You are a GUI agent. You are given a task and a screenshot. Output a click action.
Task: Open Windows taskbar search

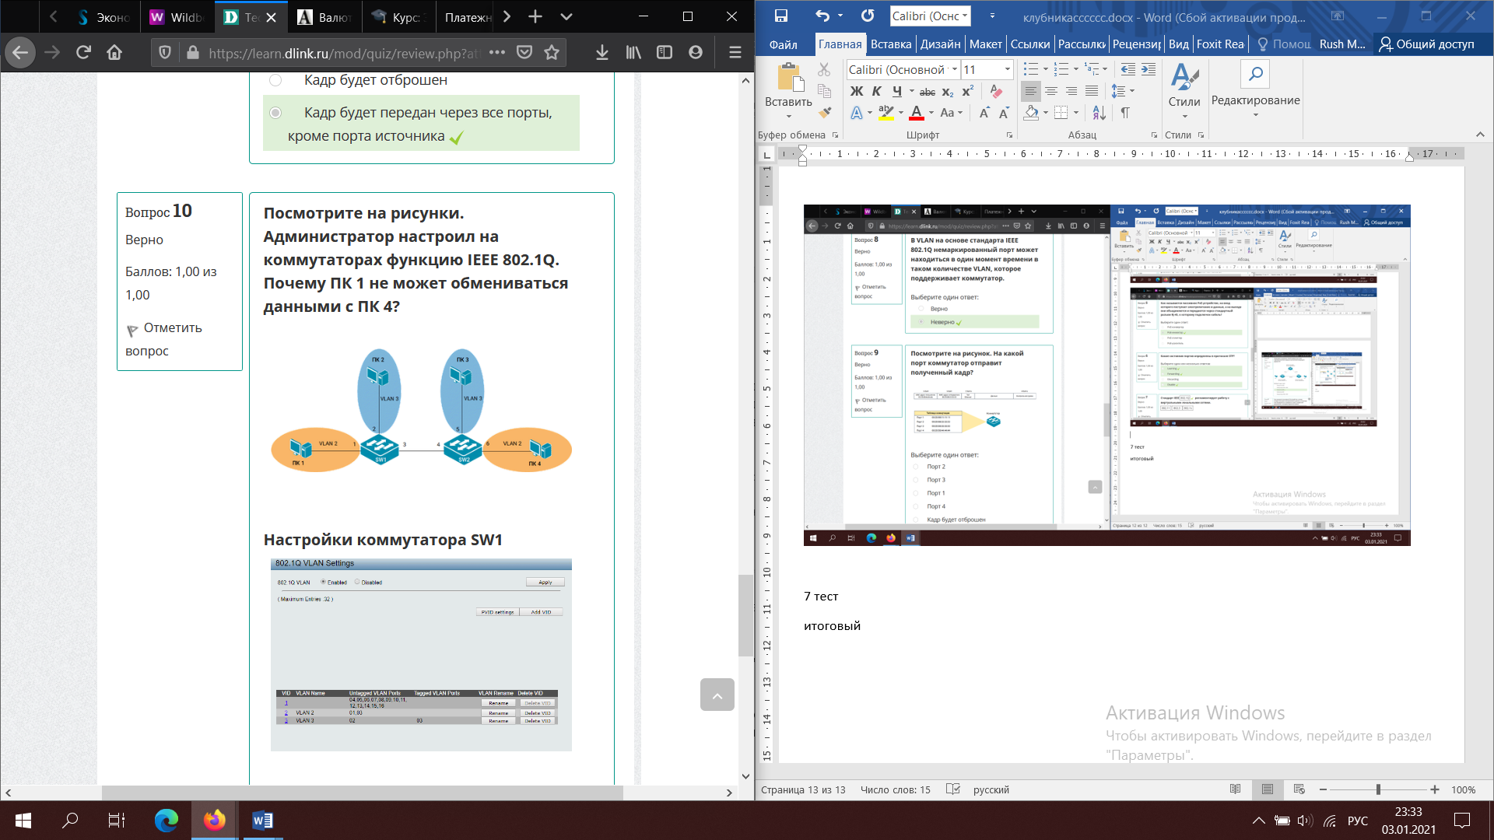coord(70,821)
